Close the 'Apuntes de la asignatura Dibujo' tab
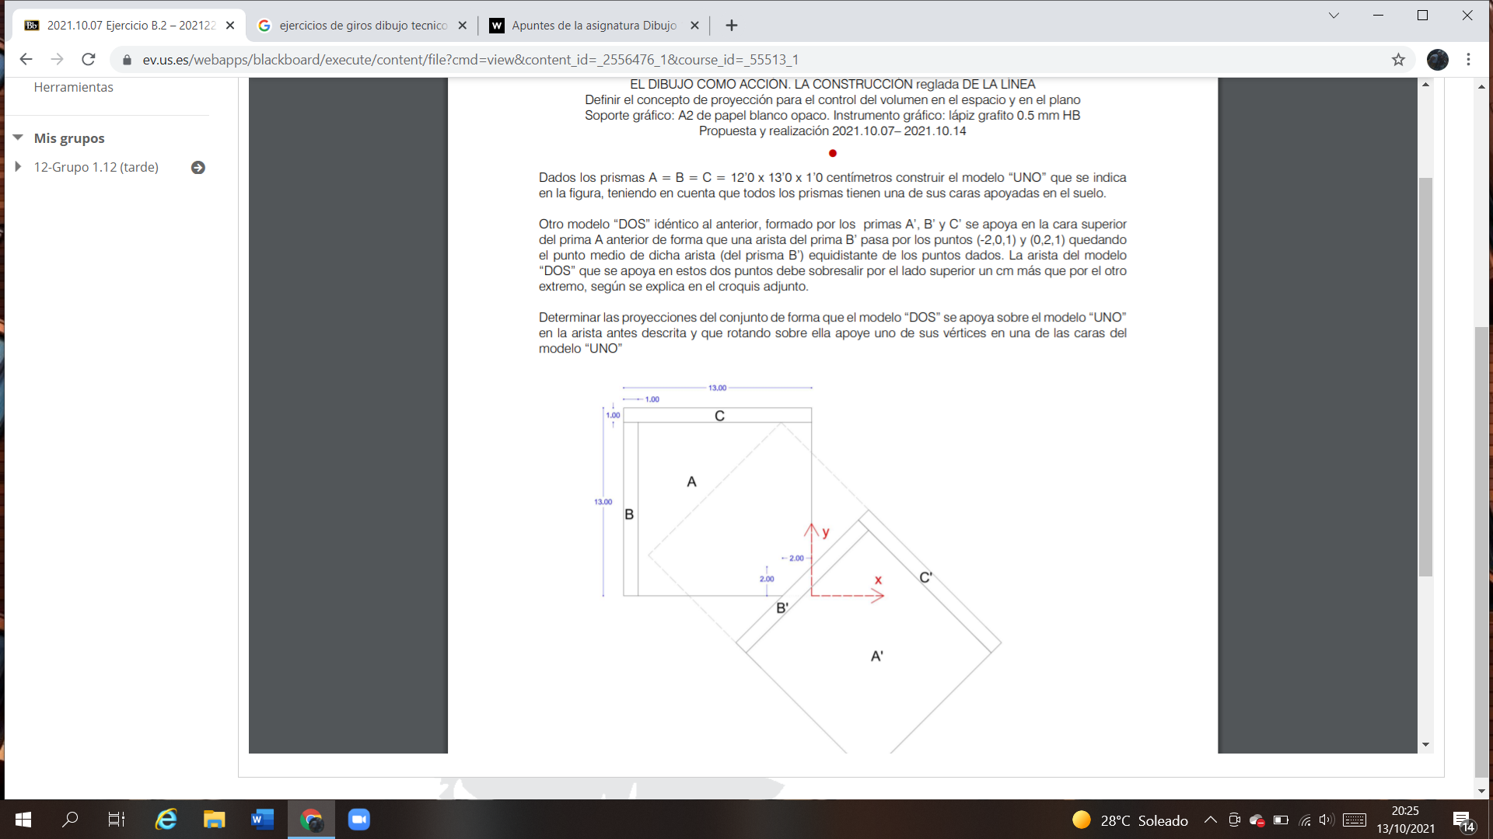Viewport: 1493px width, 839px height. [694, 26]
